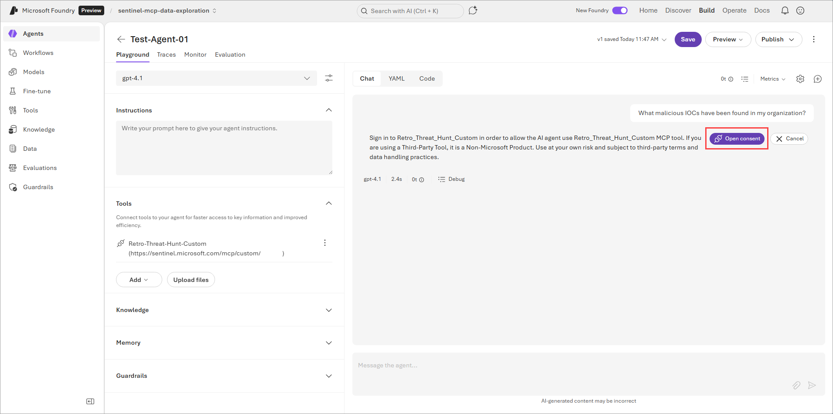Image resolution: width=833 pixels, height=414 pixels.
Task: Collapse the Instructions section
Action: (x=329, y=110)
